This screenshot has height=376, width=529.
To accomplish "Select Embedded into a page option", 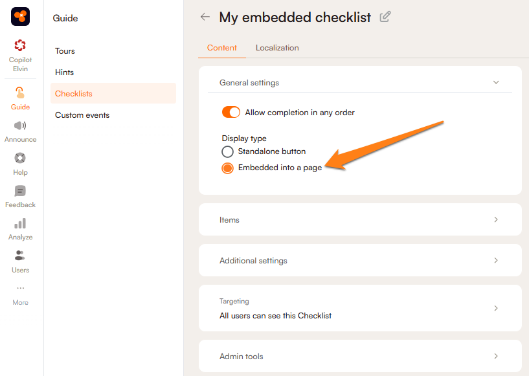I will click(x=227, y=168).
